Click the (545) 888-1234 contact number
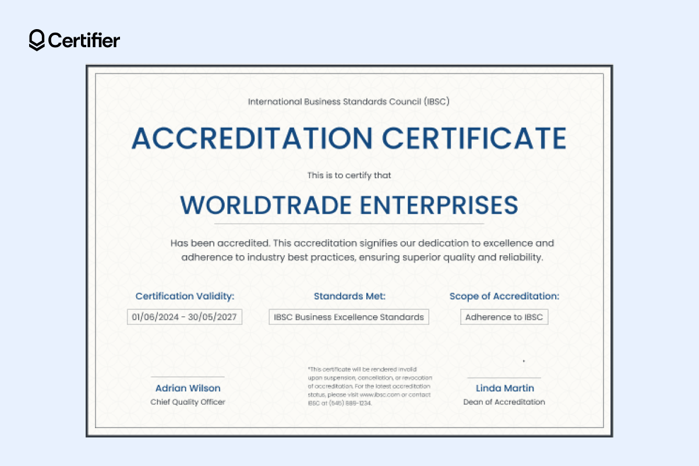This screenshot has width=699, height=466. tap(352, 403)
